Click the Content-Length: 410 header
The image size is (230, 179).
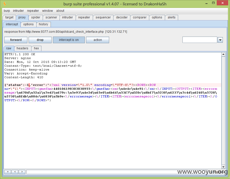click(x=24, y=77)
